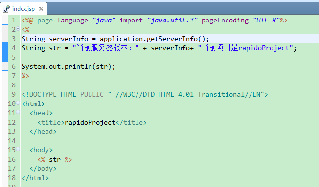Screen dimensions: 319x187
Task: Click the "当前服务器版本:" string on line 4
Action: tap(106, 48)
